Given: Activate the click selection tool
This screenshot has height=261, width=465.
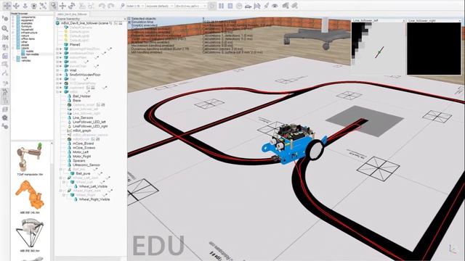Looking at the screenshot, I should [x=53, y=6].
